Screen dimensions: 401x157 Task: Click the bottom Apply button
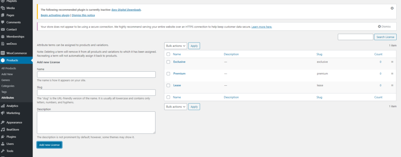point(194,107)
